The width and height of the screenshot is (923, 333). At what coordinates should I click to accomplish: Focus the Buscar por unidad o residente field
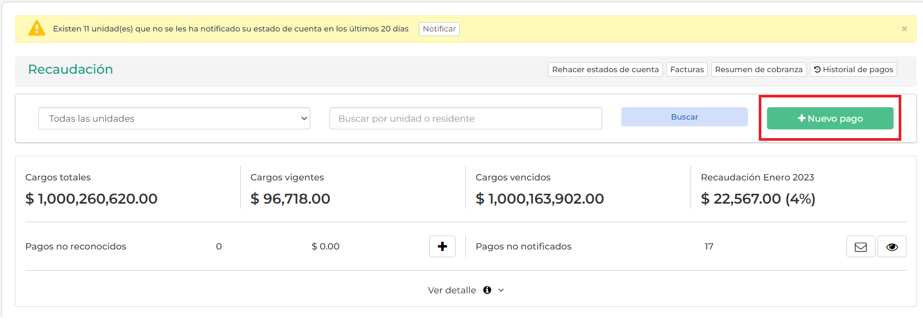tap(465, 119)
